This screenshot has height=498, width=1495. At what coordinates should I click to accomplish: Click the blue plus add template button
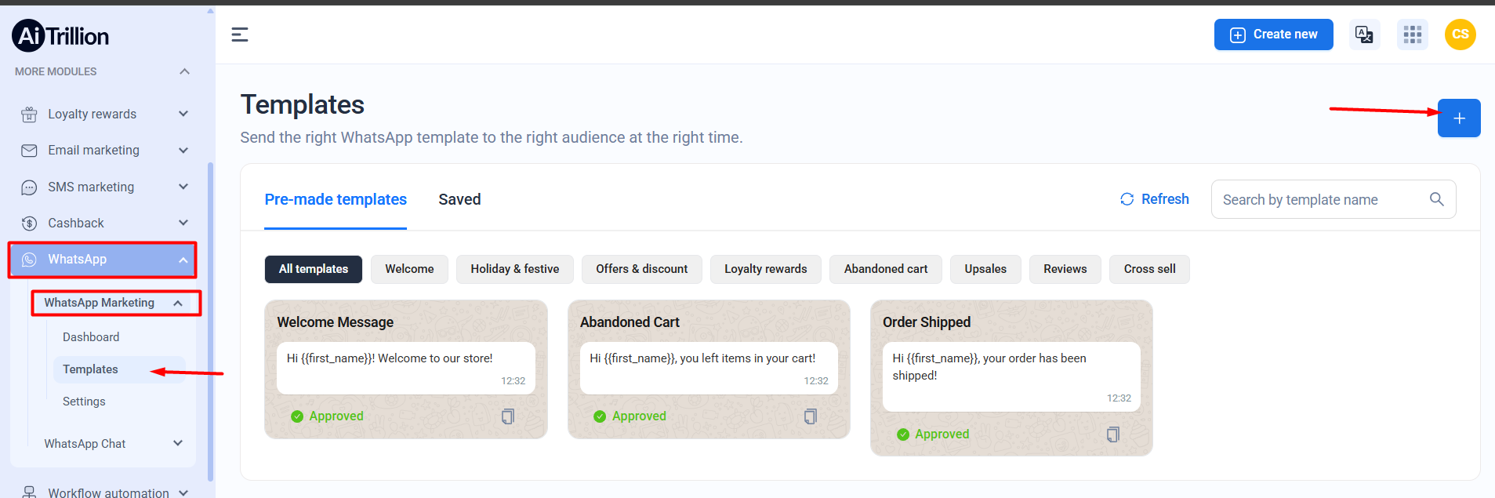pyautogui.click(x=1458, y=118)
